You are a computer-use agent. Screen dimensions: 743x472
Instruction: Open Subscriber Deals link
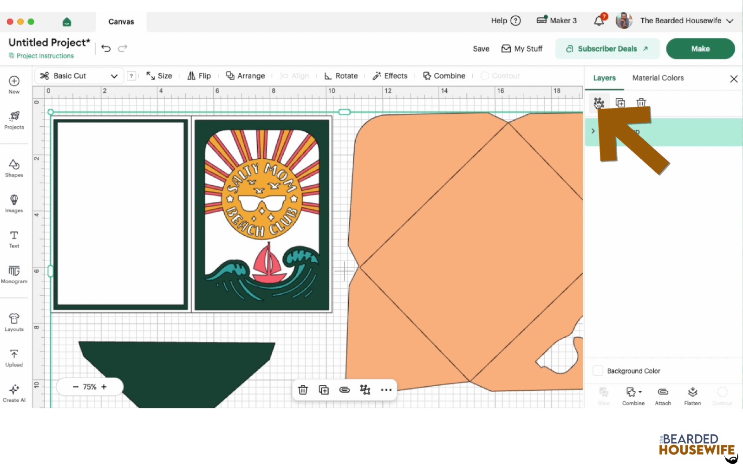[x=607, y=49]
